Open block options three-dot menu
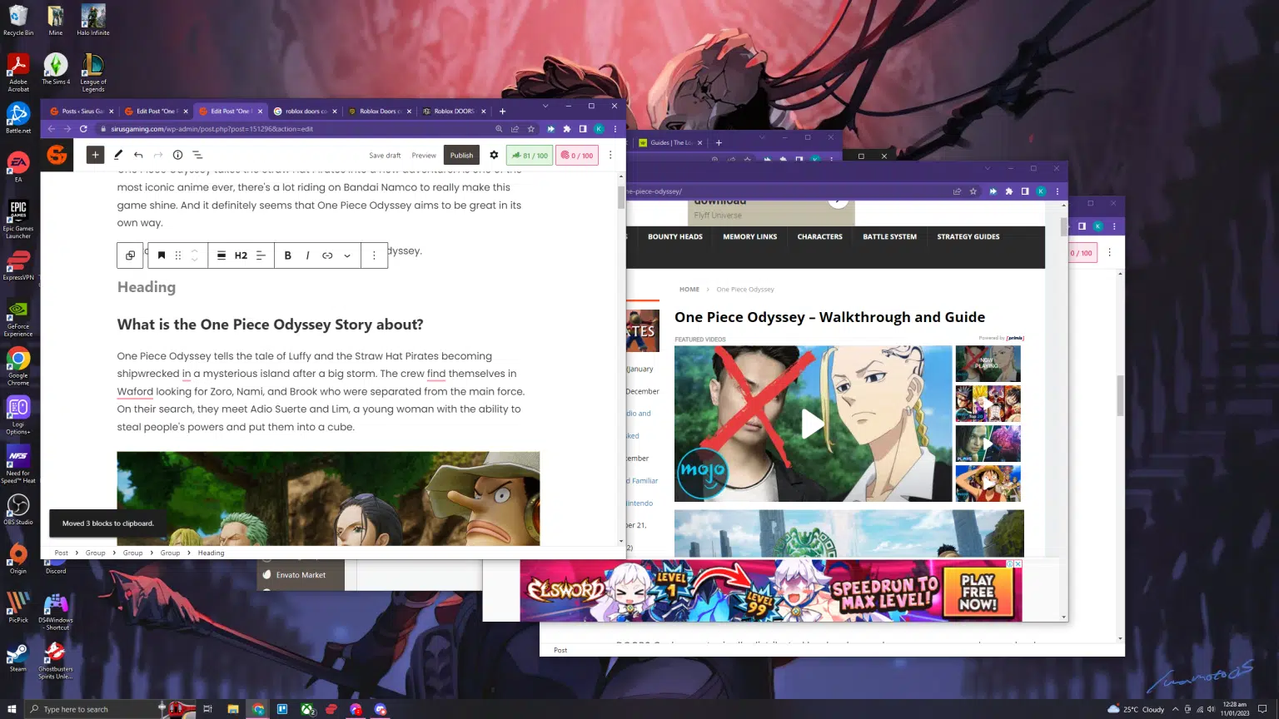 tap(374, 255)
